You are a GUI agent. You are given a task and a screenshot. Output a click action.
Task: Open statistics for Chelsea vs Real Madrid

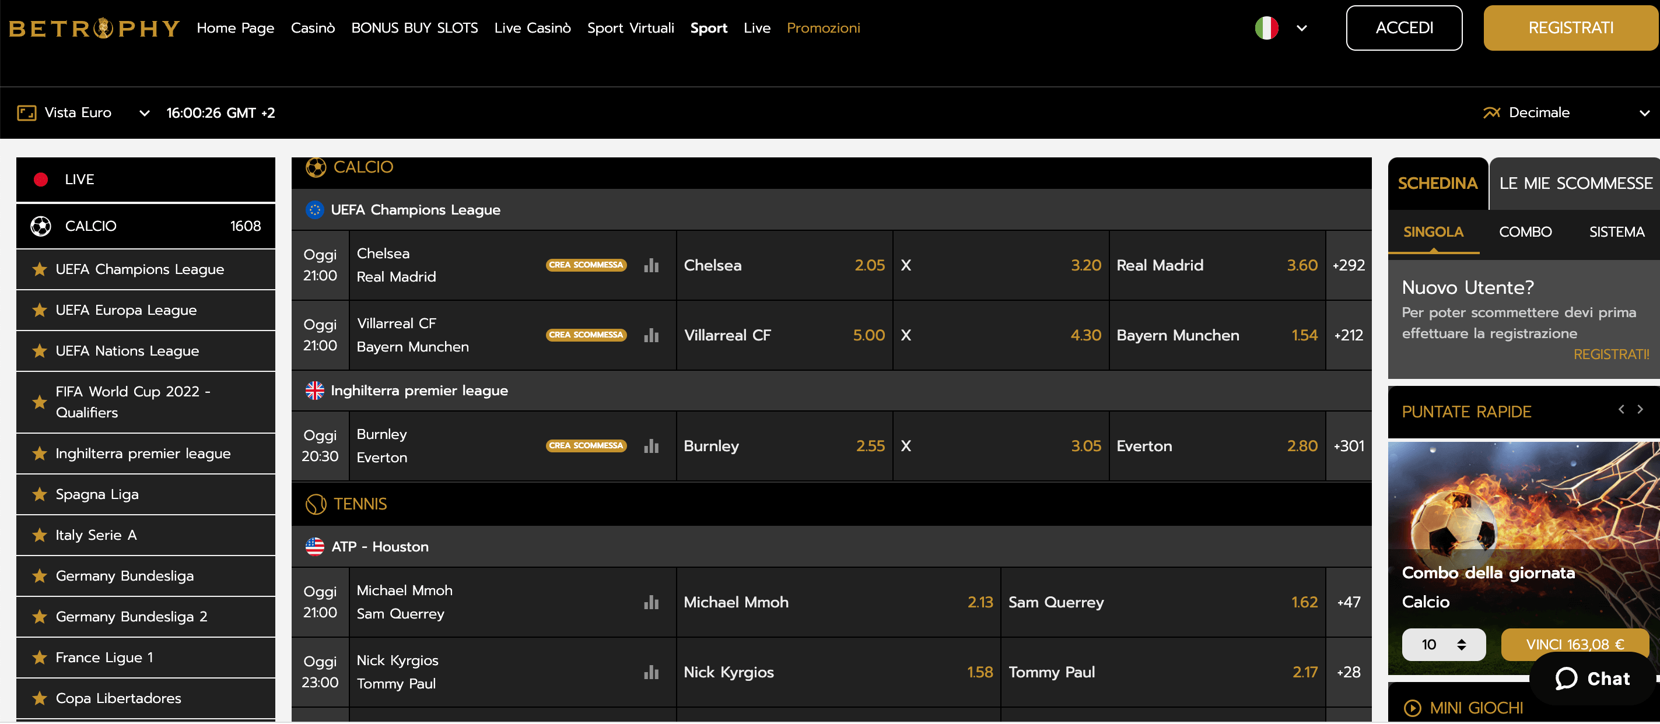pyautogui.click(x=651, y=265)
